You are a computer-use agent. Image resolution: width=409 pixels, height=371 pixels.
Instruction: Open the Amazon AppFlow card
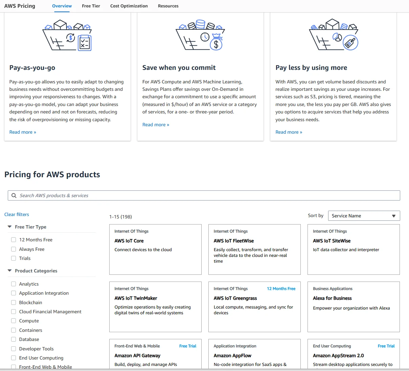(254, 354)
